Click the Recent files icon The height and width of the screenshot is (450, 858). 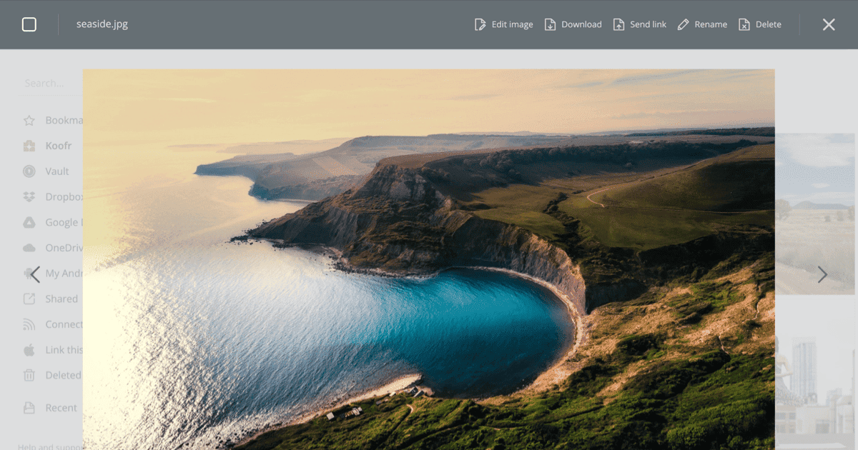click(29, 408)
